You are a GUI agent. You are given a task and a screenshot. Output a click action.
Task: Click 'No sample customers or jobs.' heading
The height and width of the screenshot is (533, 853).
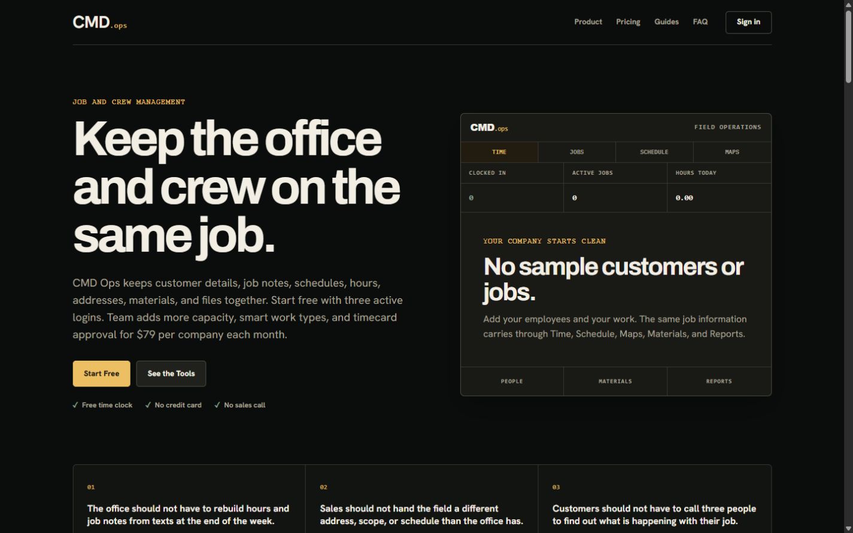pyautogui.click(x=613, y=279)
